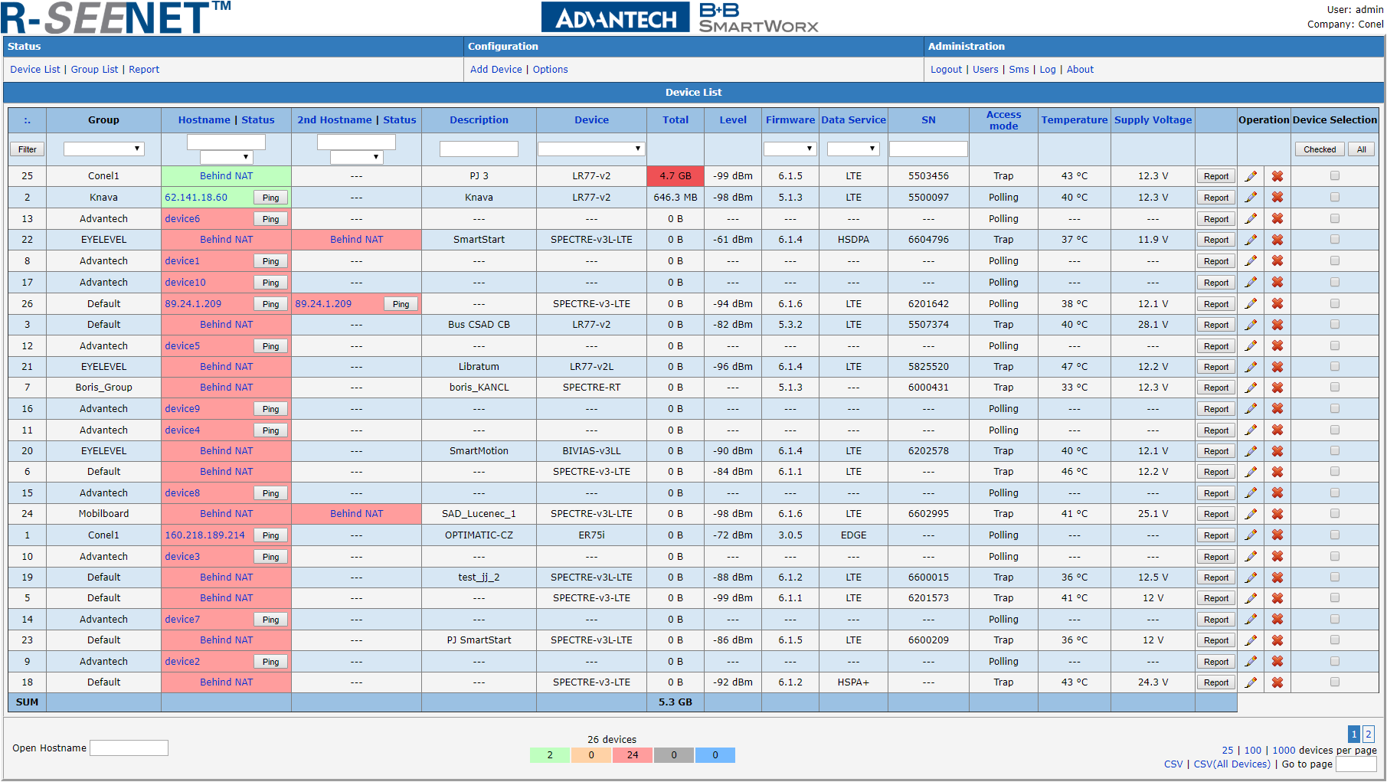Open the Firmware filter dropdown
The width and height of the screenshot is (1387, 782).
(790, 149)
